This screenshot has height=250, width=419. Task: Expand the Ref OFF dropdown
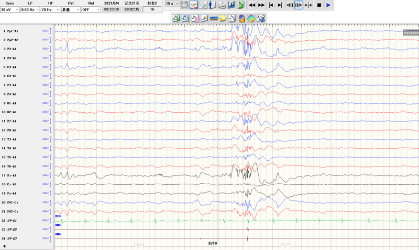tap(98, 9)
